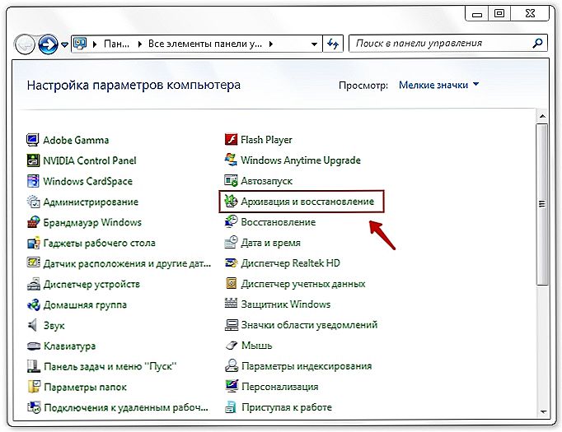Open Администрирование link
Viewport: 562px width, 432px height.
pyautogui.click(x=91, y=202)
